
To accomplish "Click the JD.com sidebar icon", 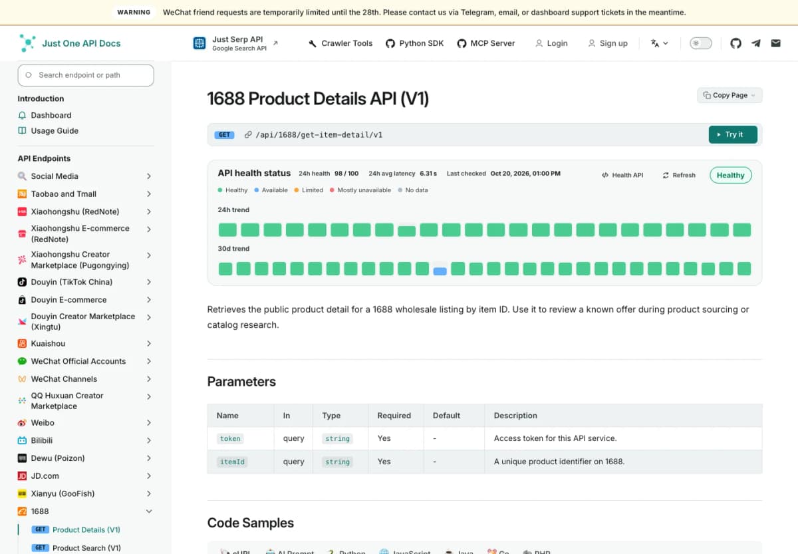I will click(23, 476).
